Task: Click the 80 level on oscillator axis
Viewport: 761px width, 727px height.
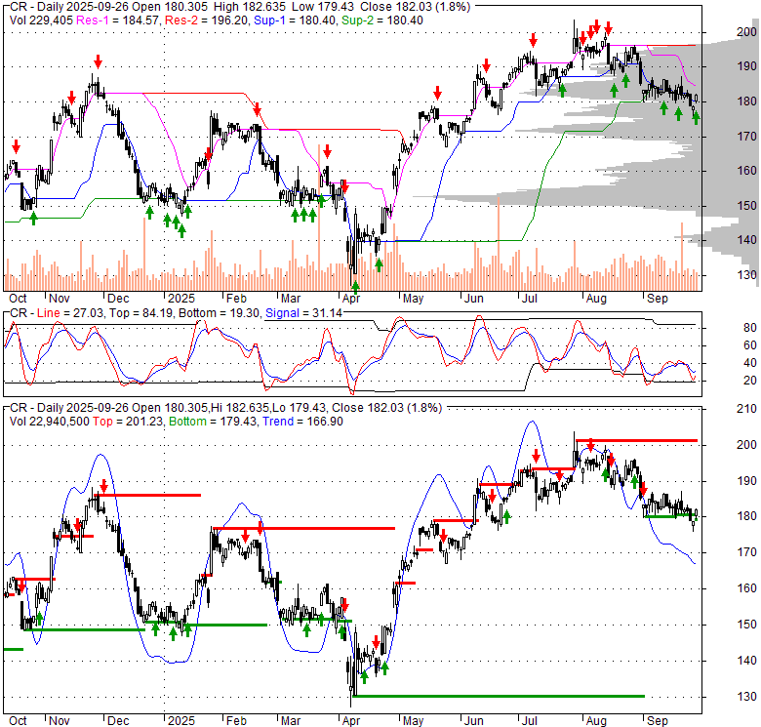Action: (750, 328)
